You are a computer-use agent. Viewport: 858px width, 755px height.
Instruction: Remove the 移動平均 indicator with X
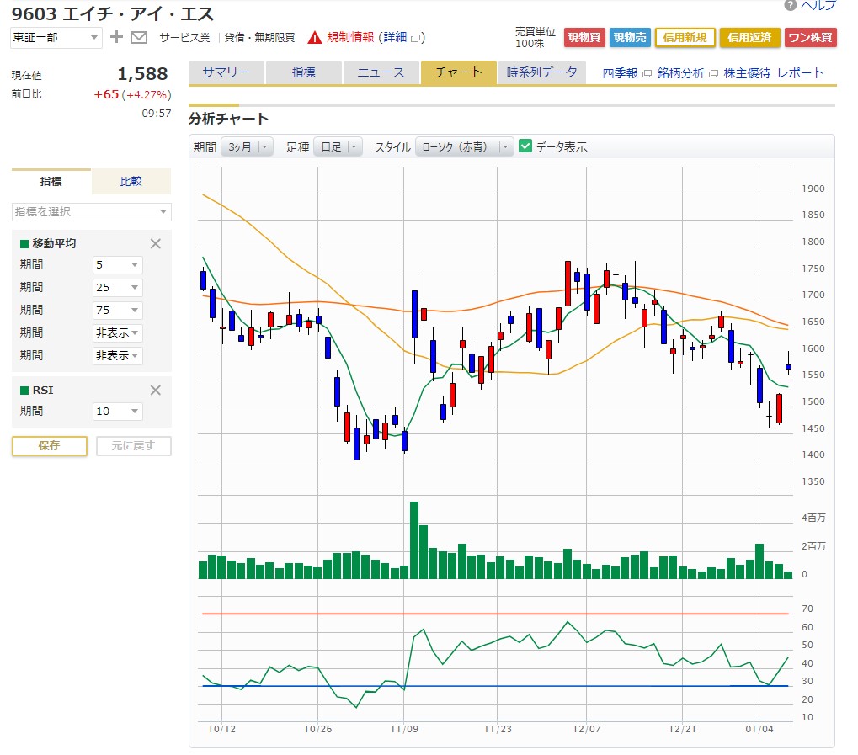point(156,243)
